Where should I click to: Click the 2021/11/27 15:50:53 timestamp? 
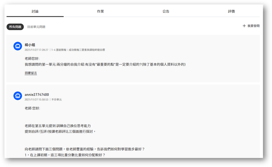click(x=36, y=100)
